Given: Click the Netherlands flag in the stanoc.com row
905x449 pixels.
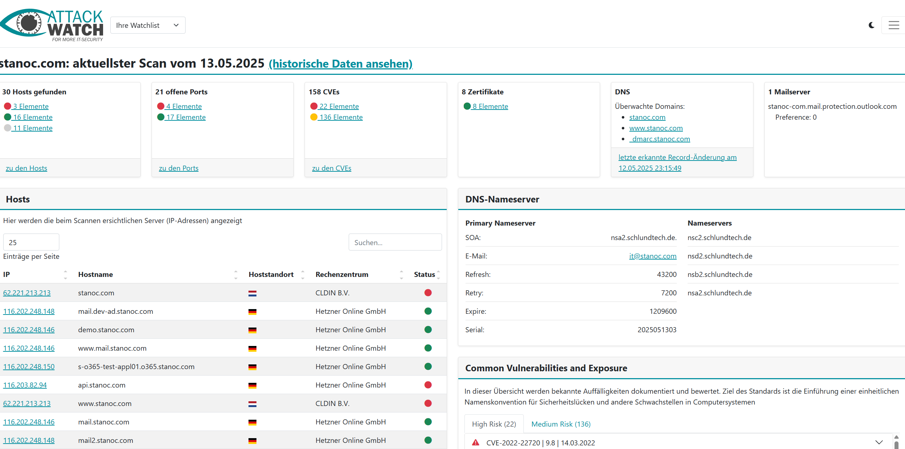Looking at the screenshot, I should point(252,293).
